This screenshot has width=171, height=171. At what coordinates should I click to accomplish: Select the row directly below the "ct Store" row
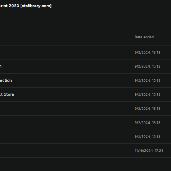85,109
